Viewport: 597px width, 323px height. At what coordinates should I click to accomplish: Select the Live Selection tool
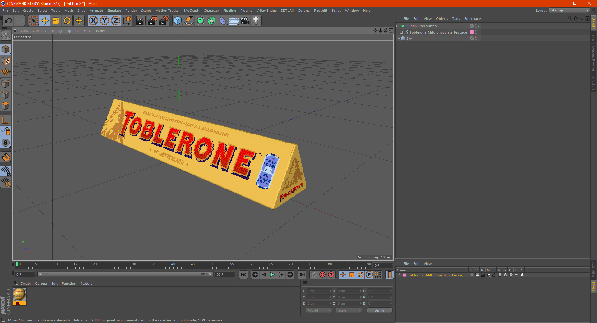[x=33, y=21]
